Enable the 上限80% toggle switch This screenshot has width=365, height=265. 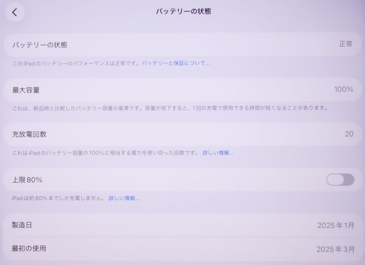340,179
